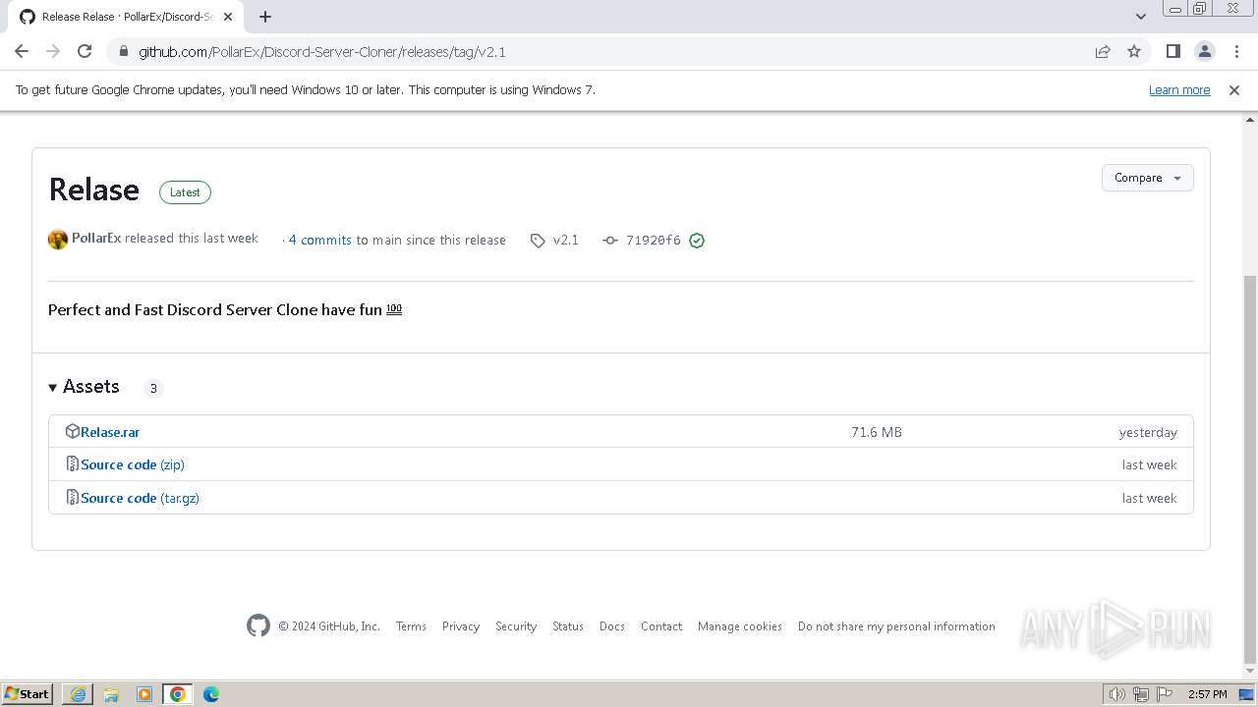
Task: Launch Microsoft Edge from taskbar
Action: coord(211,694)
